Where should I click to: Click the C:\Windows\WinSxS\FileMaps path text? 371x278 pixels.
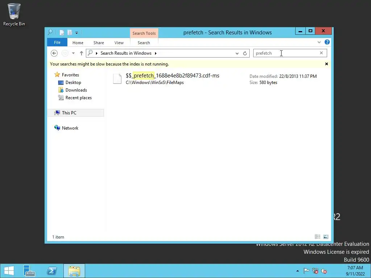(155, 83)
